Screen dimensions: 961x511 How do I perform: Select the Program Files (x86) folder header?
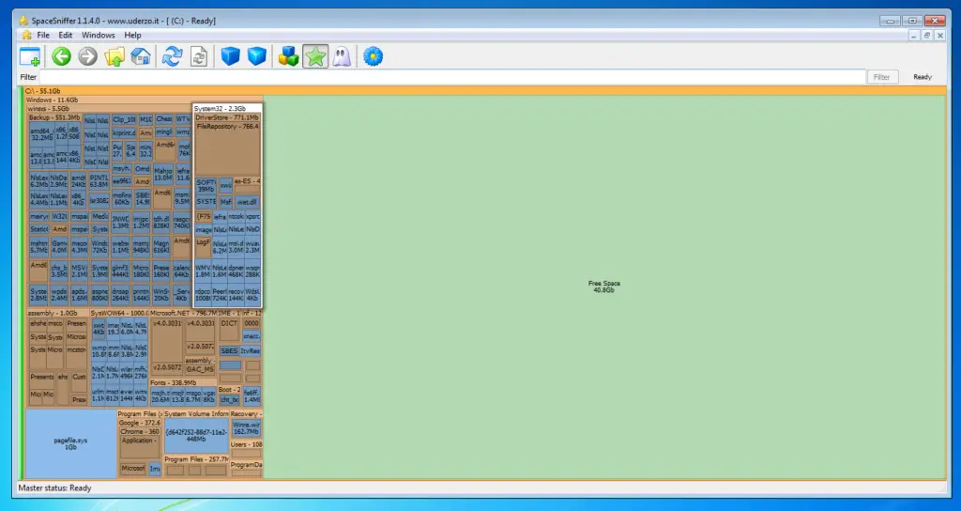pos(140,413)
